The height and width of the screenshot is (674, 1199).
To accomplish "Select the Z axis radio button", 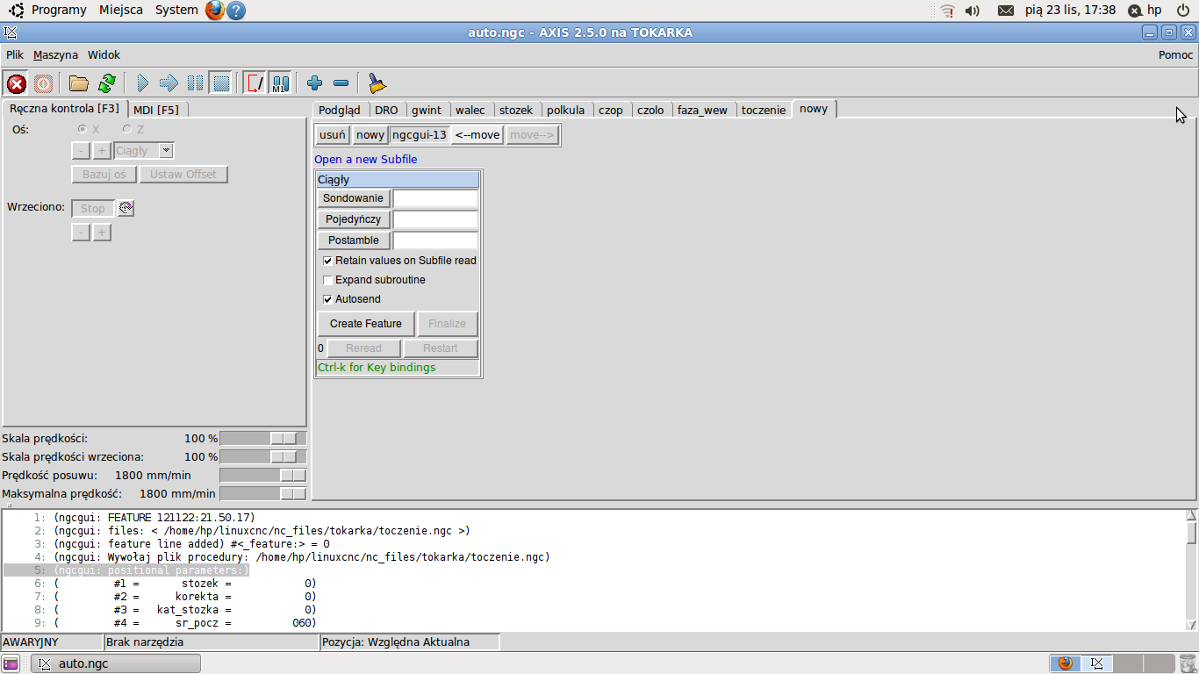I will click(x=127, y=129).
